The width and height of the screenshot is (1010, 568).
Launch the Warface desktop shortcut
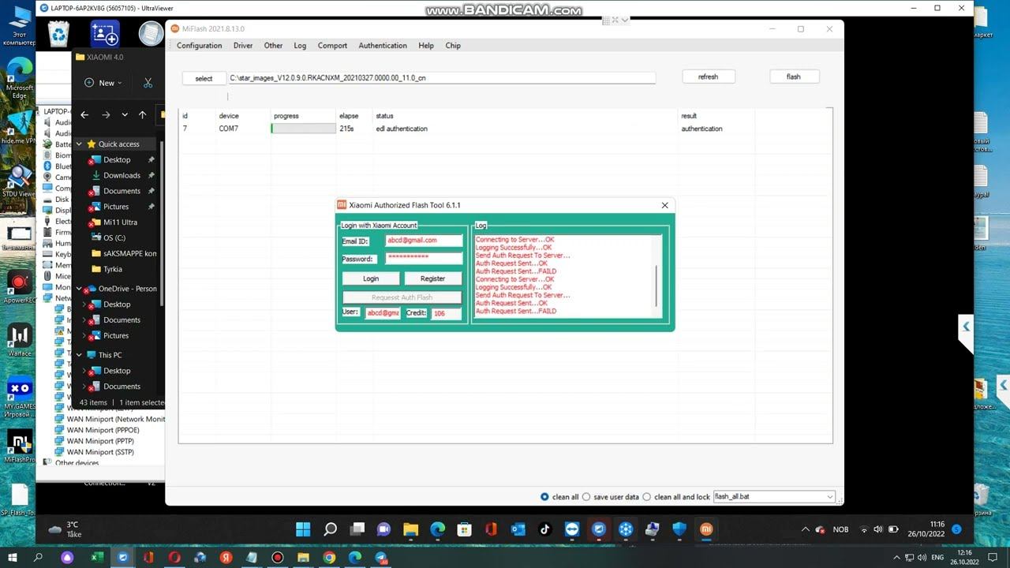tap(19, 341)
